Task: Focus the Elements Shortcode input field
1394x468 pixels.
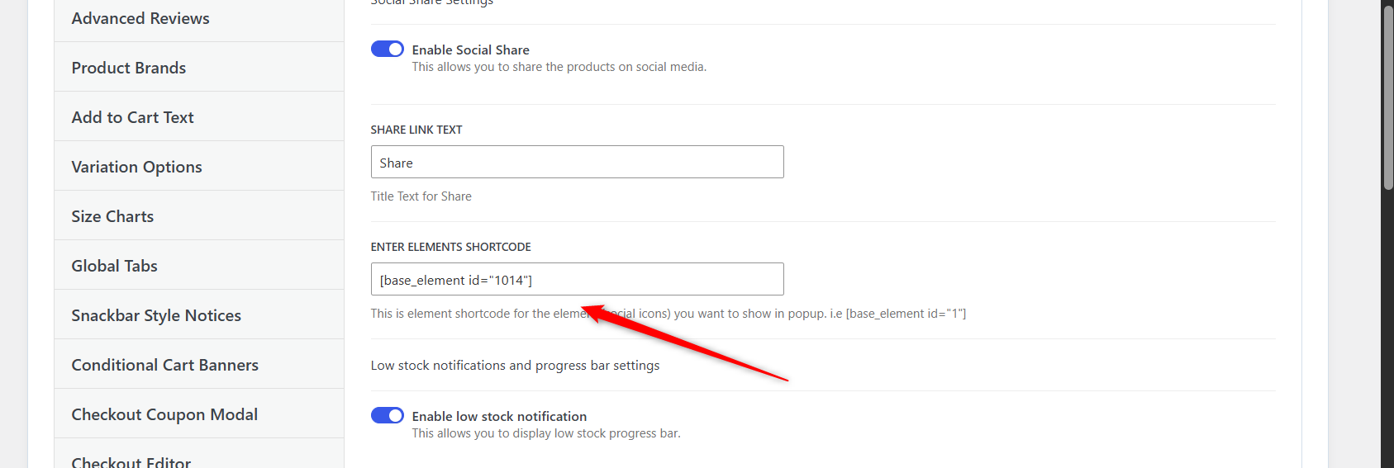Action: click(577, 279)
